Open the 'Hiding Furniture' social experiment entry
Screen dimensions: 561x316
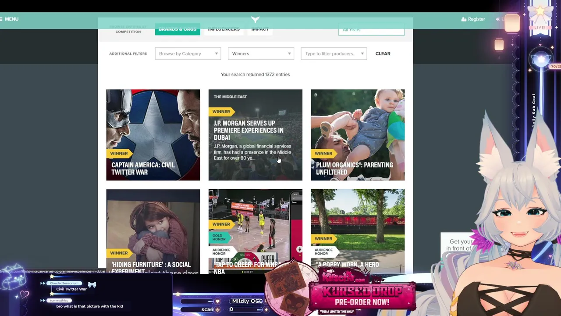click(153, 231)
